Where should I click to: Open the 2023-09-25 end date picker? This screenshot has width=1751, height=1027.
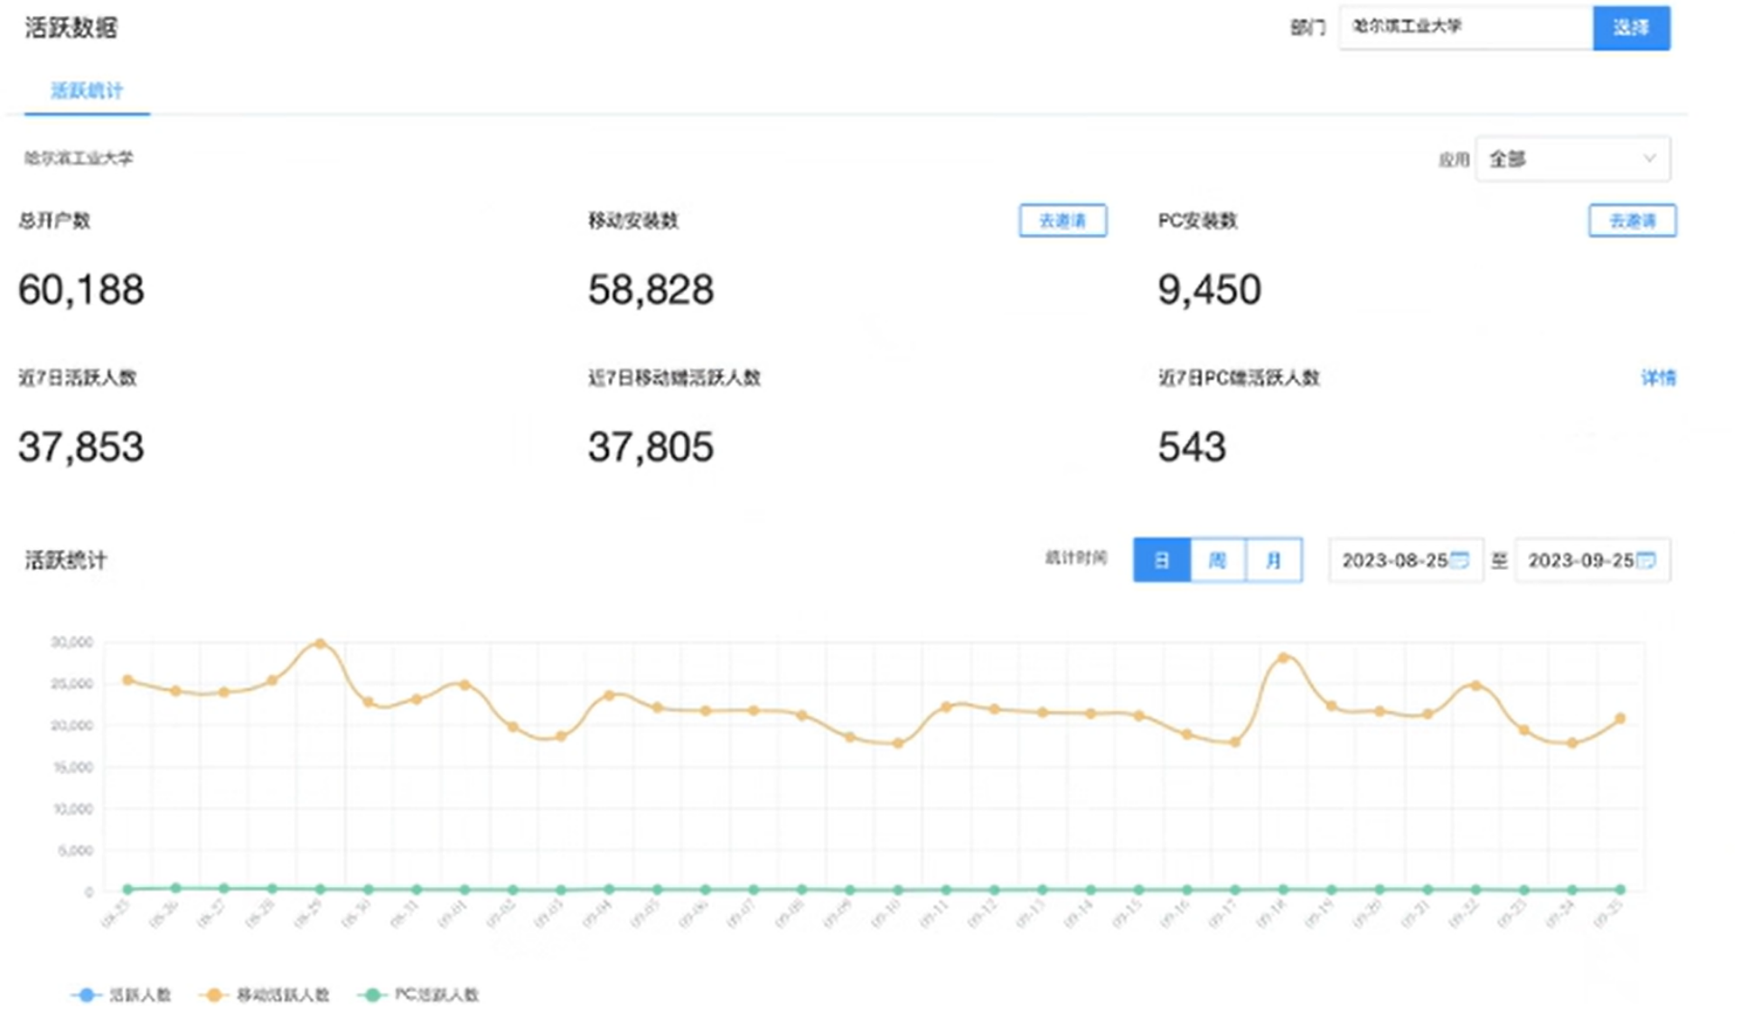[1580, 560]
